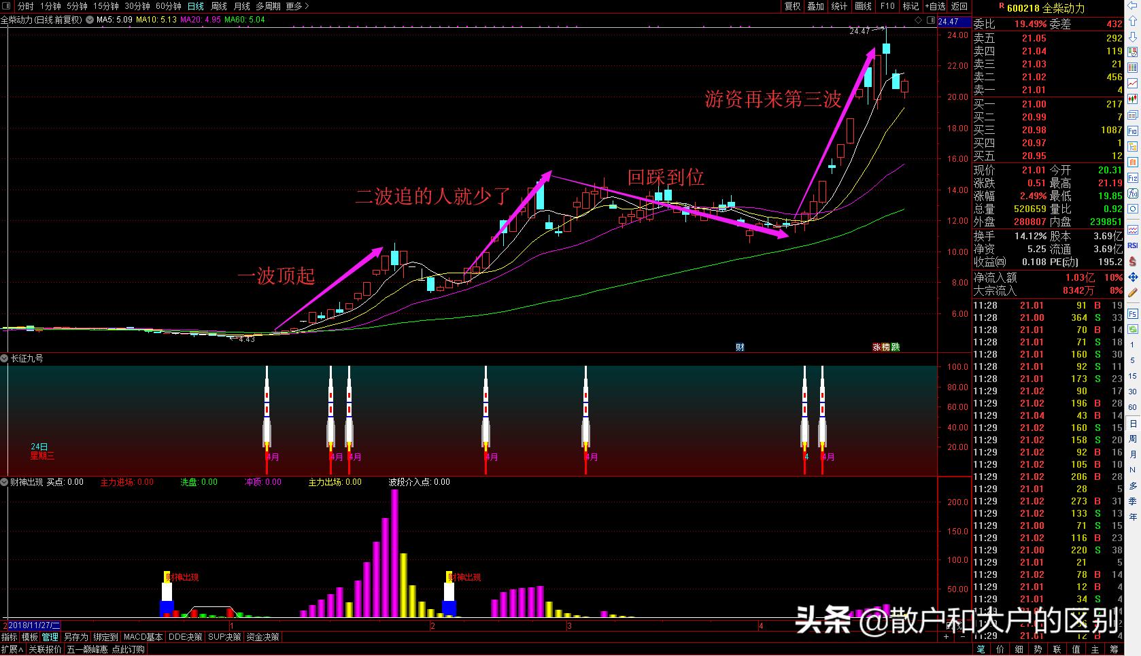Switch to the 周线 weekly chart tab
This screenshot has height=656, width=1141.
click(x=218, y=6)
